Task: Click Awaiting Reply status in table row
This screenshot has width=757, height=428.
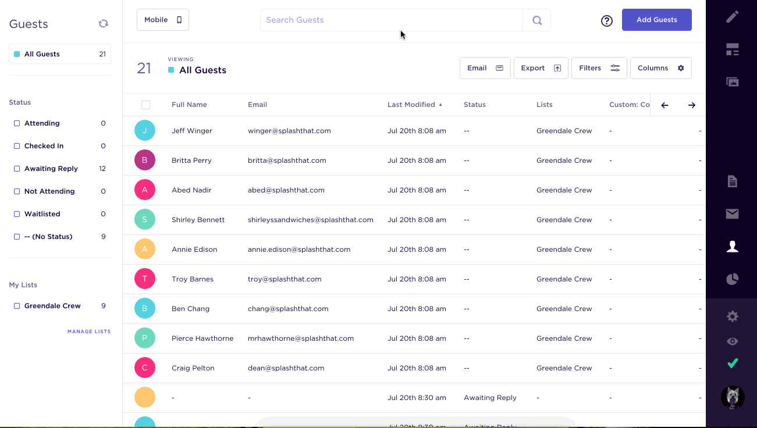Action: click(x=490, y=398)
